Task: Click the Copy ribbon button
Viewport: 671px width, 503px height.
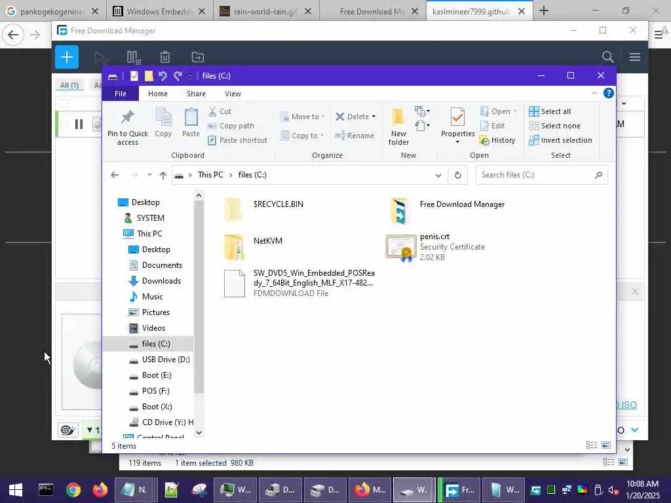Action: click(x=163, y=123)
